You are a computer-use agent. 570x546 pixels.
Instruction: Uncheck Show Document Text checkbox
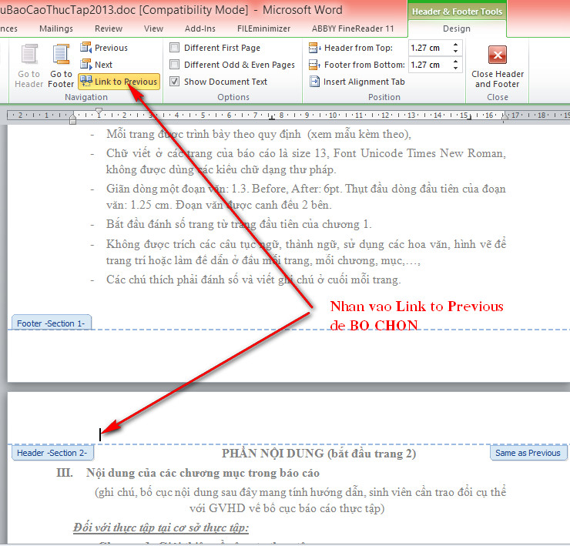[x=175, y=82]
